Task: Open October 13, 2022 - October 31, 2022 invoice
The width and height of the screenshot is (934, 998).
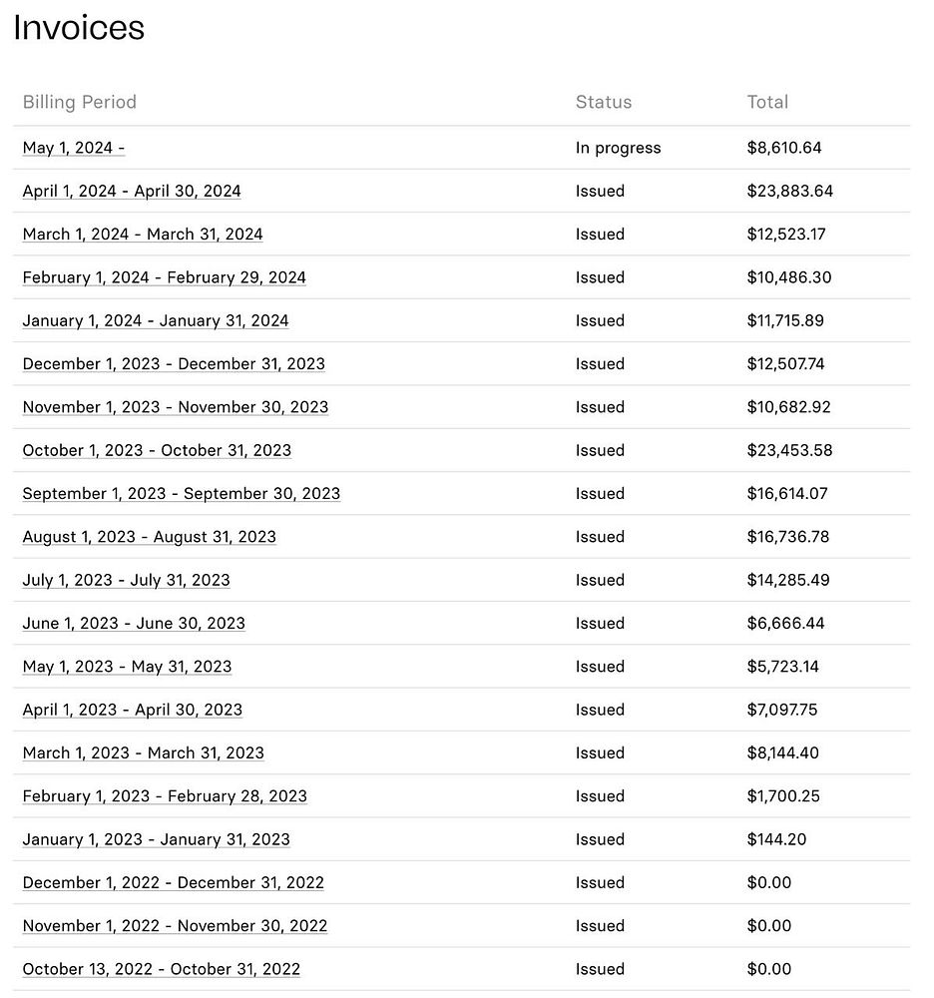Action: click(x=161, y=969)
